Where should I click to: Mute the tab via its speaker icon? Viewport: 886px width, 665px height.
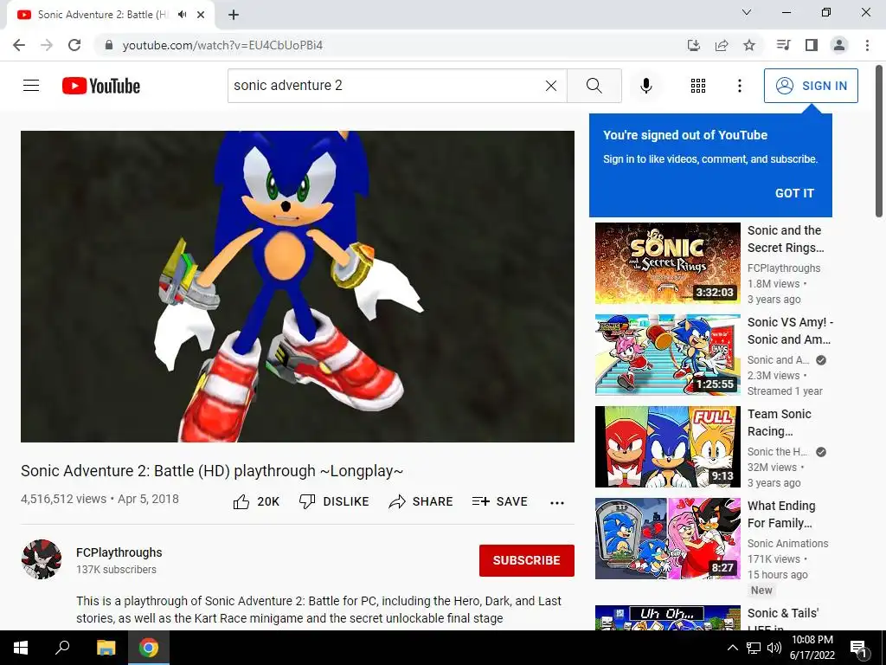(x=182, y=15)
